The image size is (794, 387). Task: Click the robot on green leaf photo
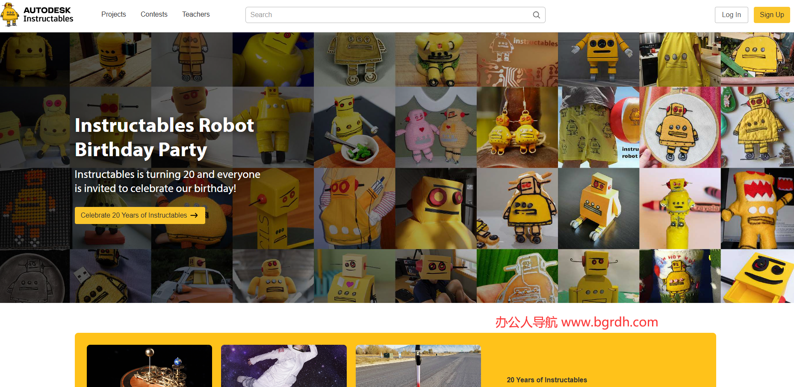[x=517, y=276]
